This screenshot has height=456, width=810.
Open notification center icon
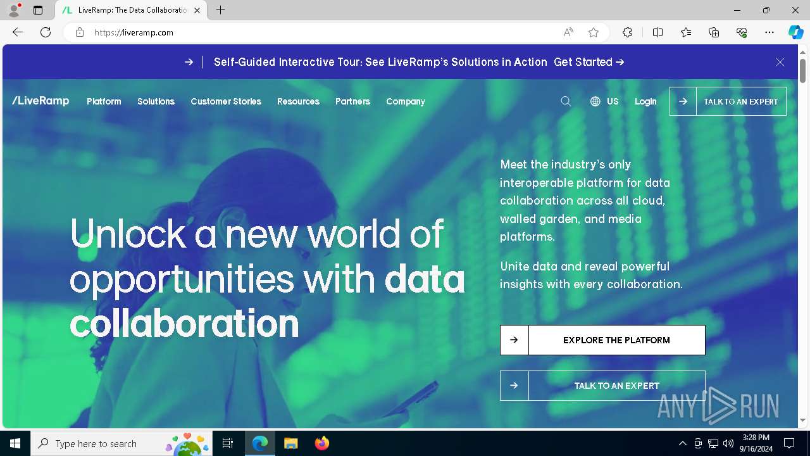point(789,443)
